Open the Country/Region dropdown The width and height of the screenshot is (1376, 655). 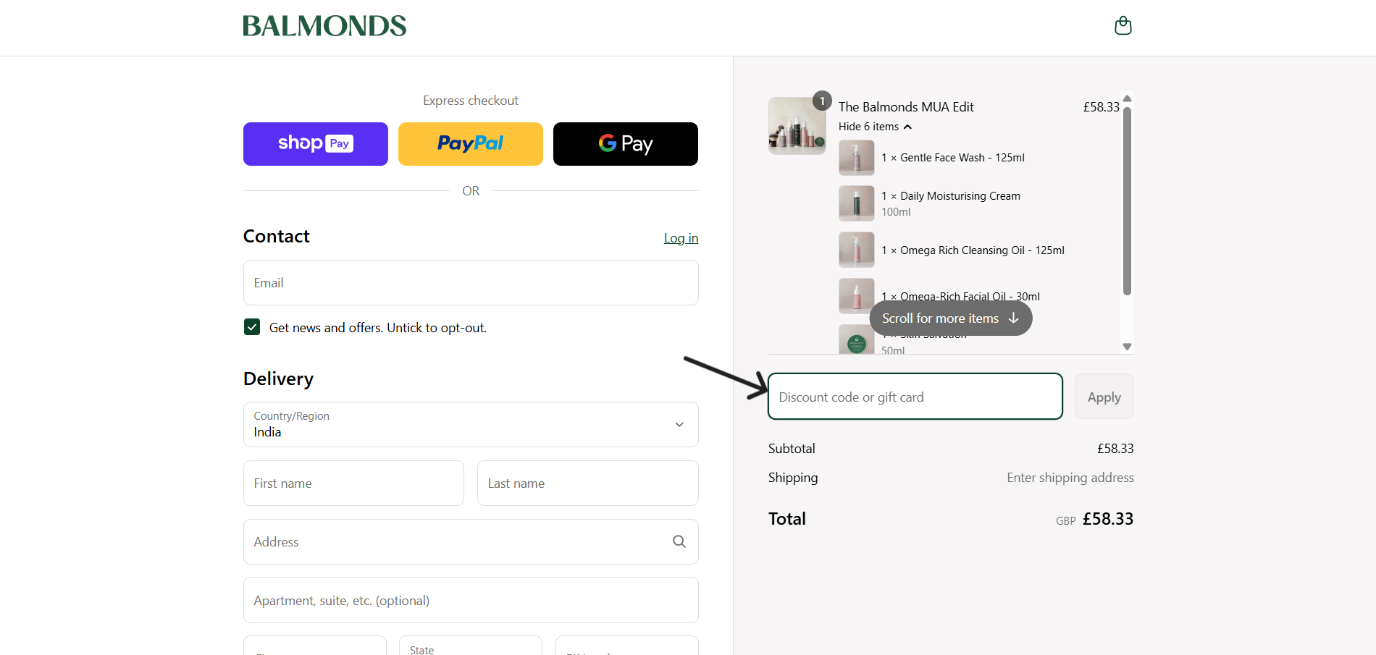click(x=471, y=425)
